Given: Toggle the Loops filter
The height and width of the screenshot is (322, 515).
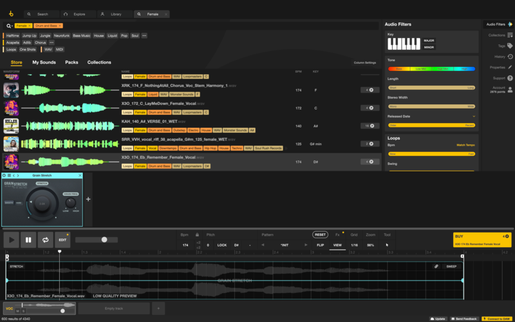Looking at the screenshot, I should click(11, 50).
